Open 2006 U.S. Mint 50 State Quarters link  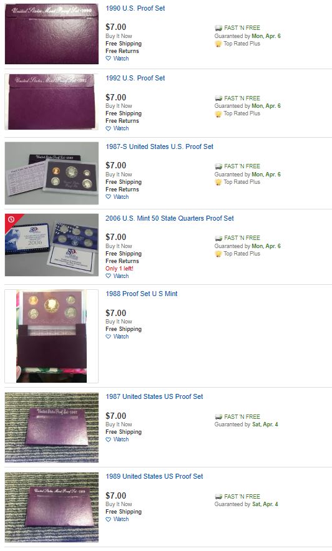[170, 218]
